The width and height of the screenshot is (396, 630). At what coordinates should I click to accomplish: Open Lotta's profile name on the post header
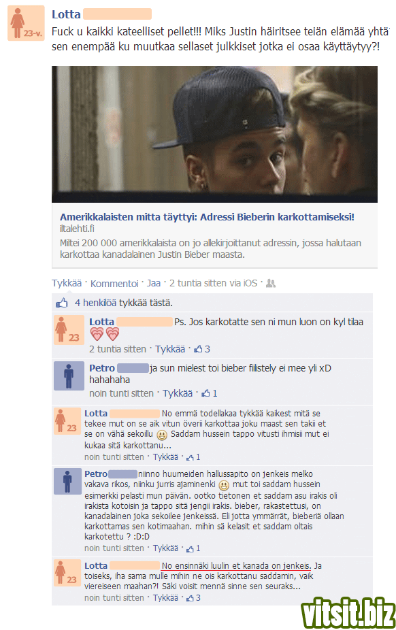(66, 14)
